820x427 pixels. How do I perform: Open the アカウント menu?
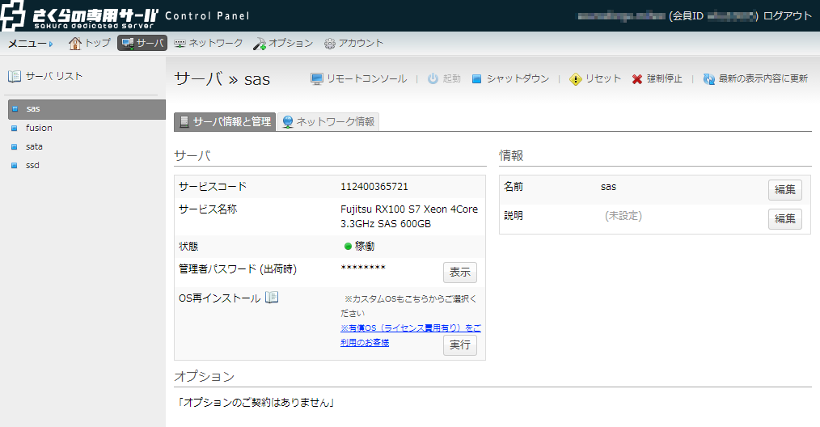pyautogui.click(x=353, y=43)
